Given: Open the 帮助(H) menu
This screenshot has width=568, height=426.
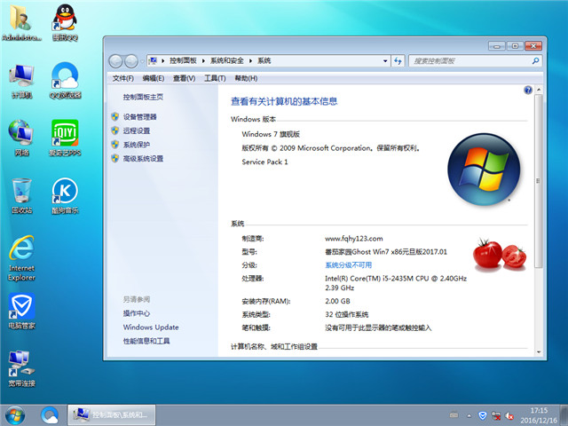Looking at the screenshot, I should tap(246, 78).
